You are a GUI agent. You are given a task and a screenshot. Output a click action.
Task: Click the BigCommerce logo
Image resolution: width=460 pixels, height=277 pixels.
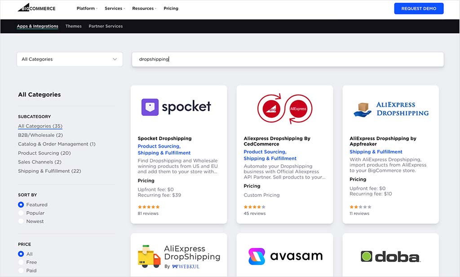tap(36, 8)
